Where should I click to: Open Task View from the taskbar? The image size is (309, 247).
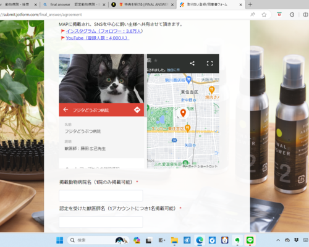[x=148, y=240]
